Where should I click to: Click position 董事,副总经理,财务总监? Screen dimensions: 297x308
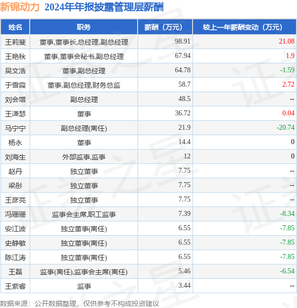tap(84, 85)
